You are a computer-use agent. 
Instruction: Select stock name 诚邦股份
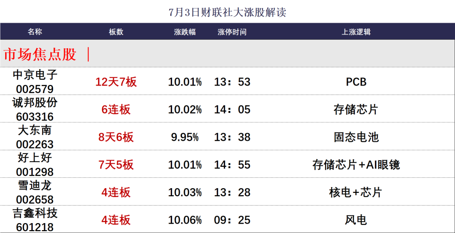(x=35, y=103)
